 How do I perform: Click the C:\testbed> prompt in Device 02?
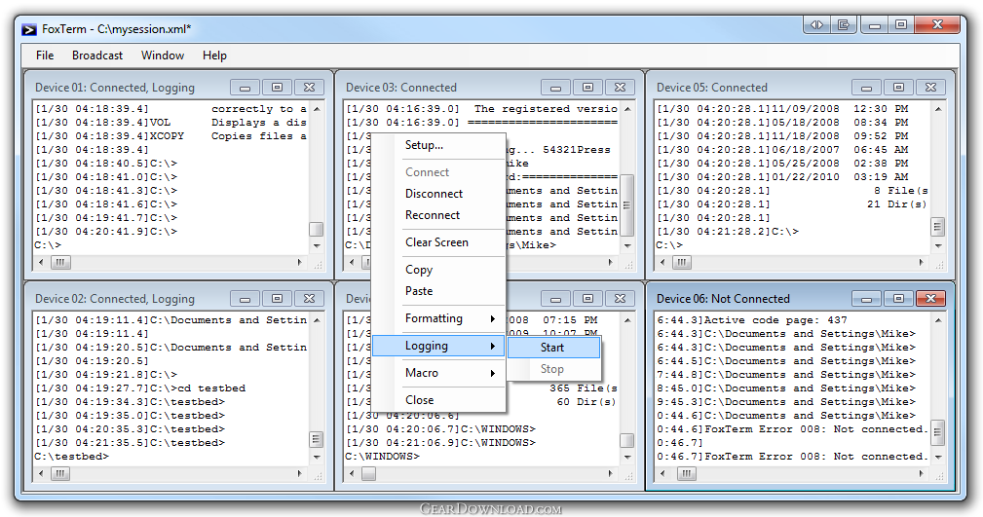(71, 457)
